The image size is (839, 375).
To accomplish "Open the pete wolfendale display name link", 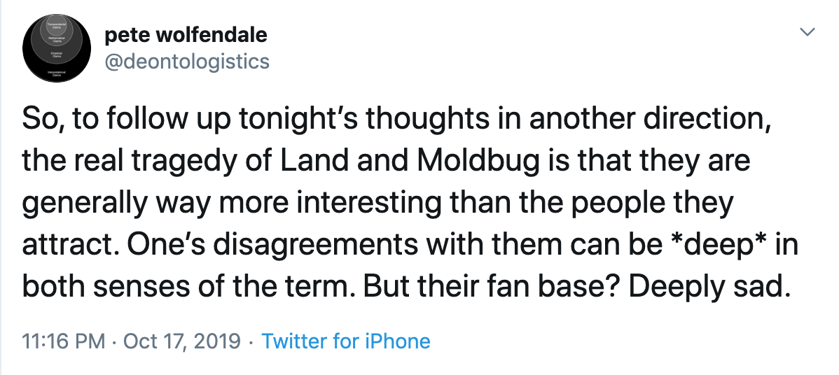I will (x=185, y=34).
